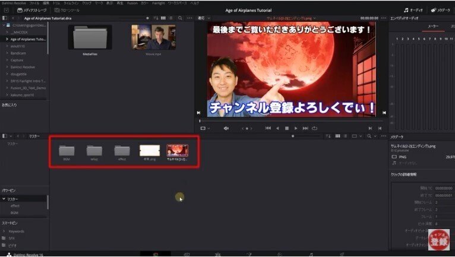Expand the aviutl110 folder
455x257 pixels.
[7, 46]
